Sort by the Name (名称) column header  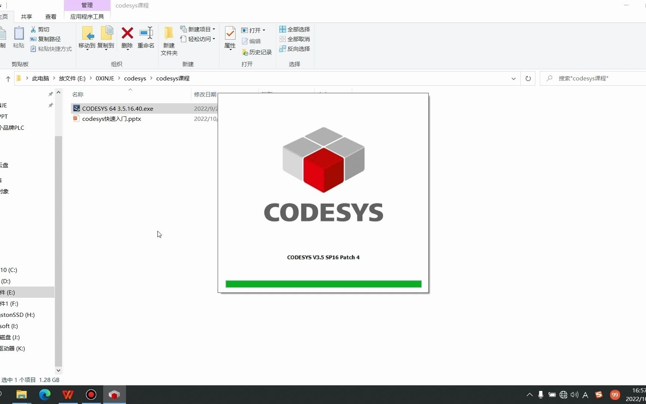pyautogui.click(x=78, y=94)
